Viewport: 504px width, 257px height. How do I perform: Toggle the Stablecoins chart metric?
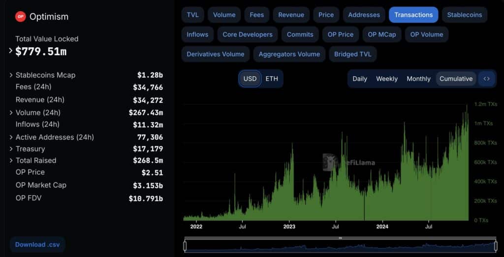(465, 15)
